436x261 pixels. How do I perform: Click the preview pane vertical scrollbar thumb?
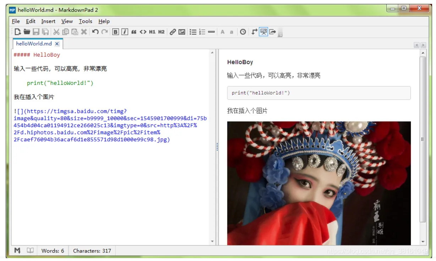(x=423, y=139)
